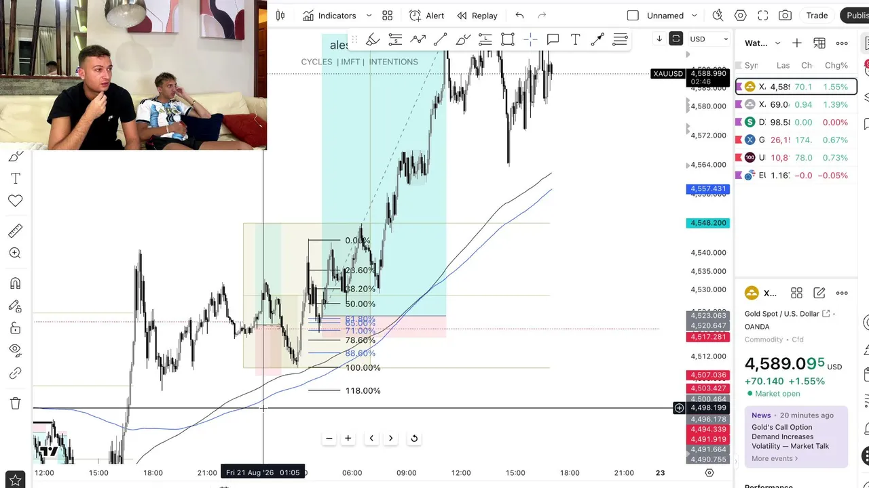
Task: Select the gold row showing 1.55% change
Action: click(796, 87)
